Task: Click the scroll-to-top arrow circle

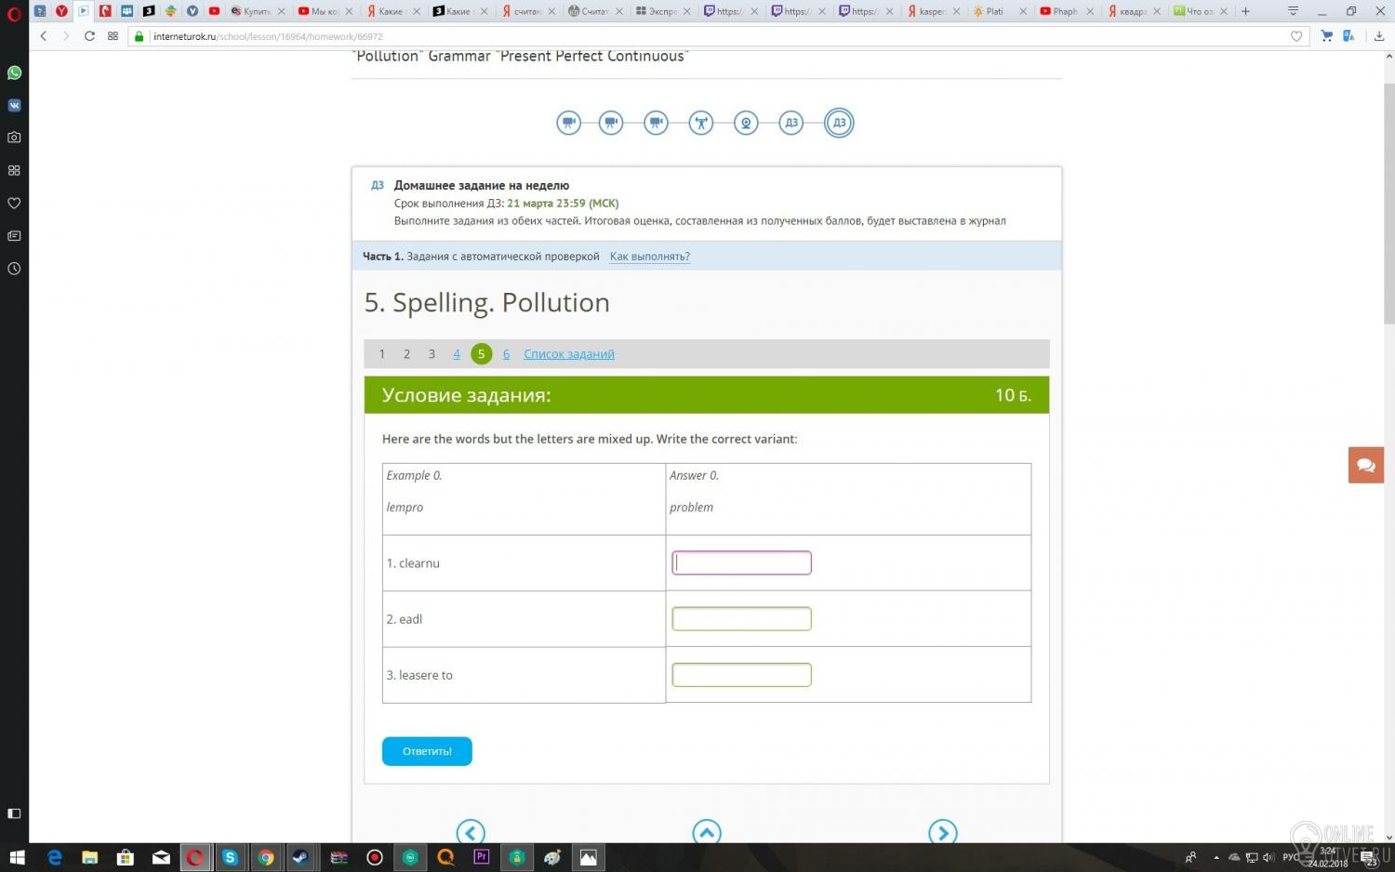Action: [707, 832]
